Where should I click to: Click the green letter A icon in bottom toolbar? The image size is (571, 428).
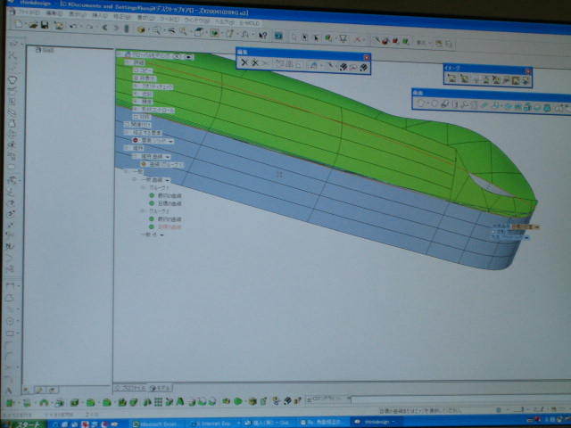tap(180, 401)
